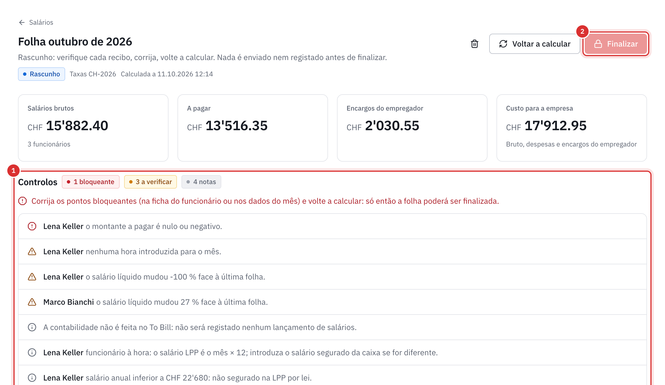Click warning icon beside mudou -100 % row
This screenshot has width=665, height=385.
(32, 277)
